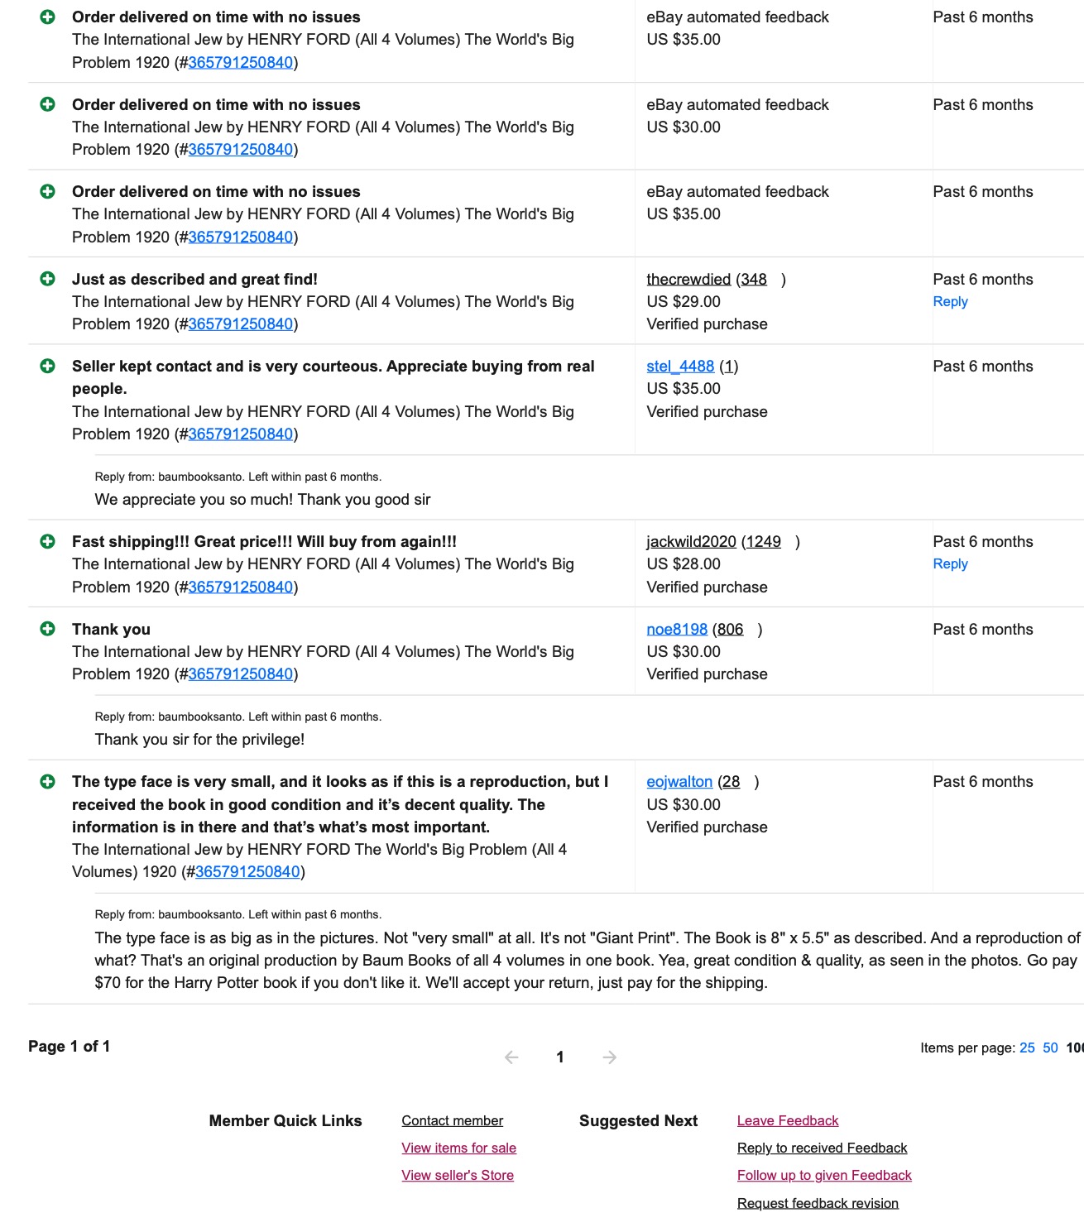1084x1213 pixels.
Task: Click green plus icon beside "Fast shipping!!!" feedback
Action: (x=48, y=541)
